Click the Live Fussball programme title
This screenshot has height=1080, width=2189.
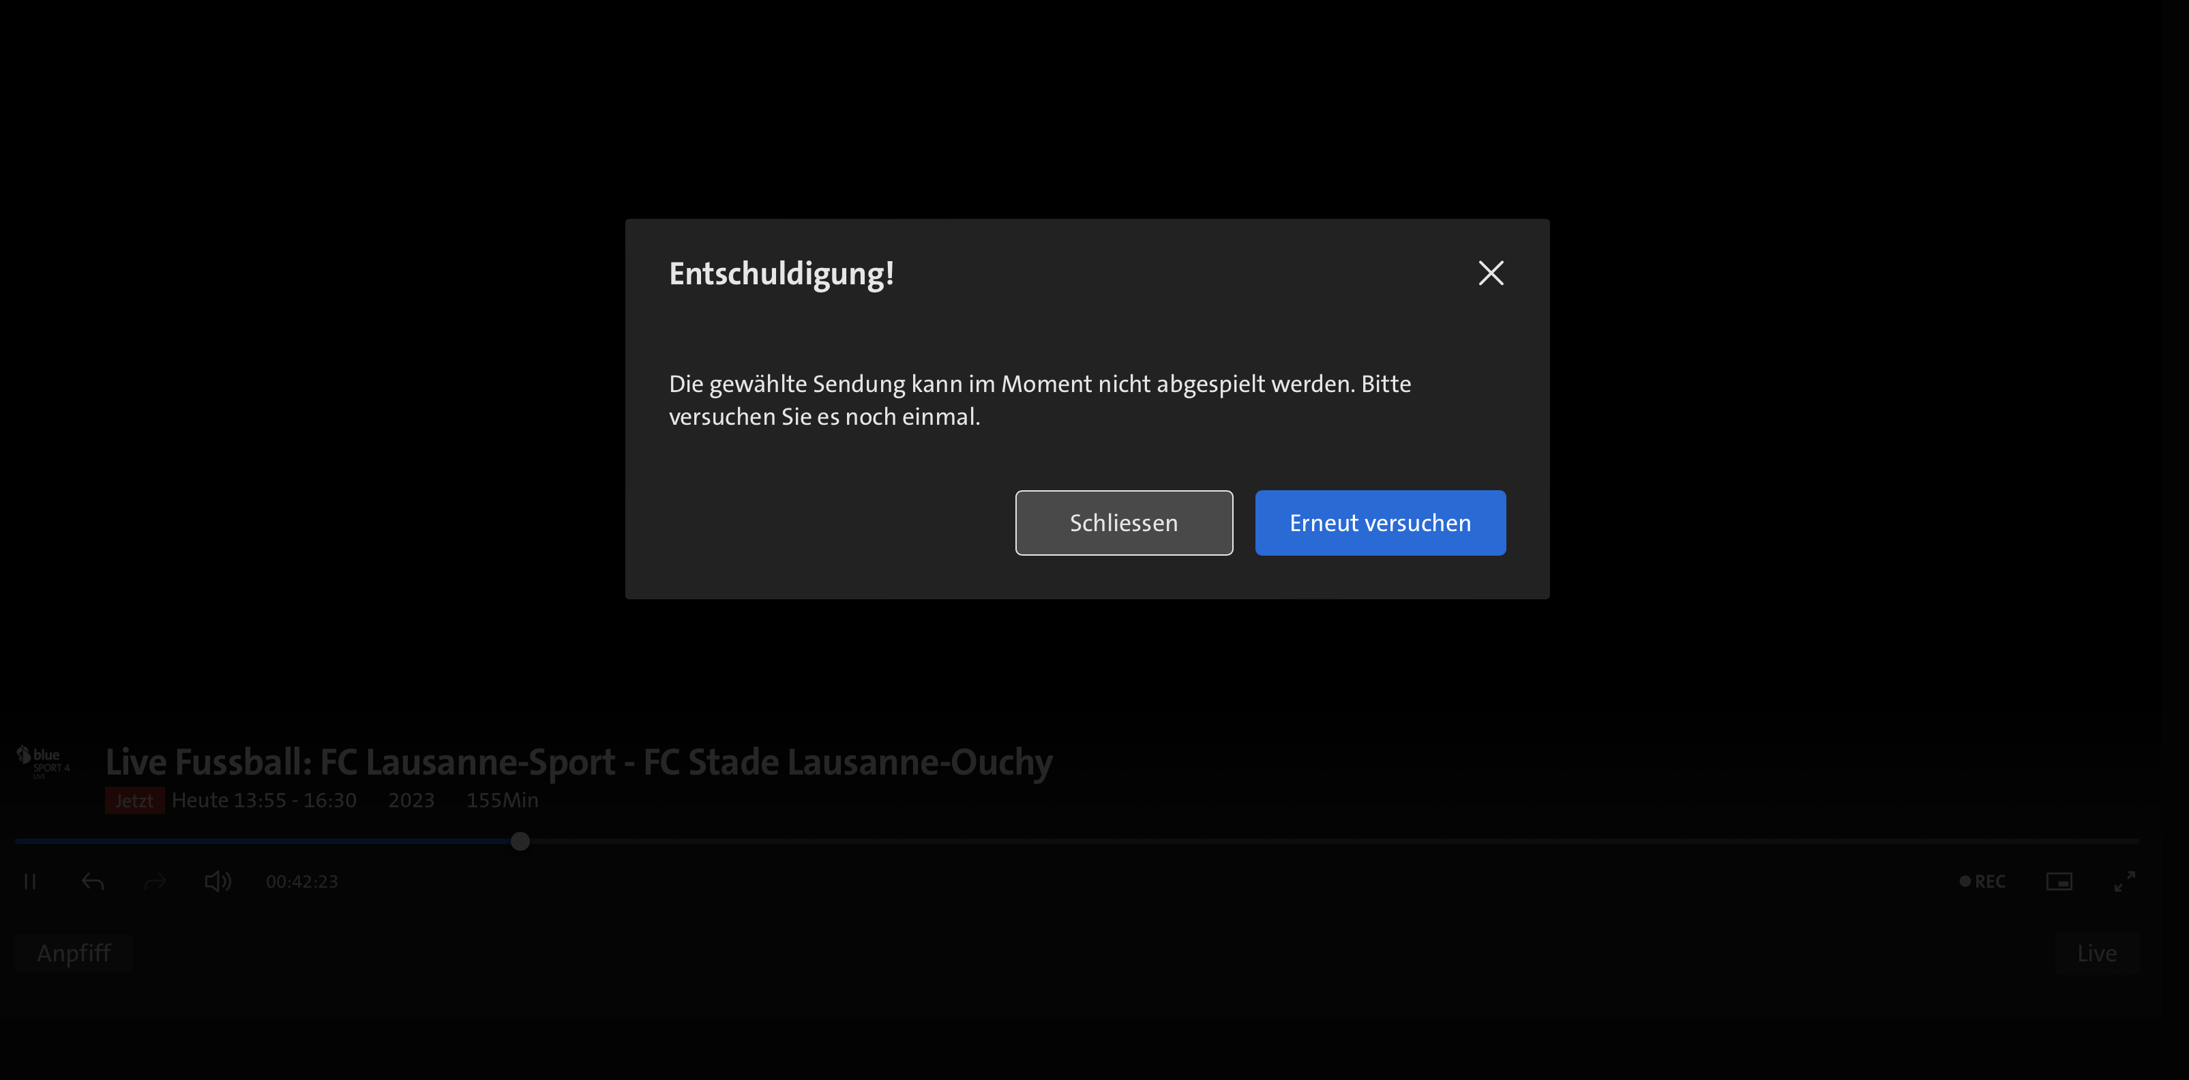tap(579, 762)
